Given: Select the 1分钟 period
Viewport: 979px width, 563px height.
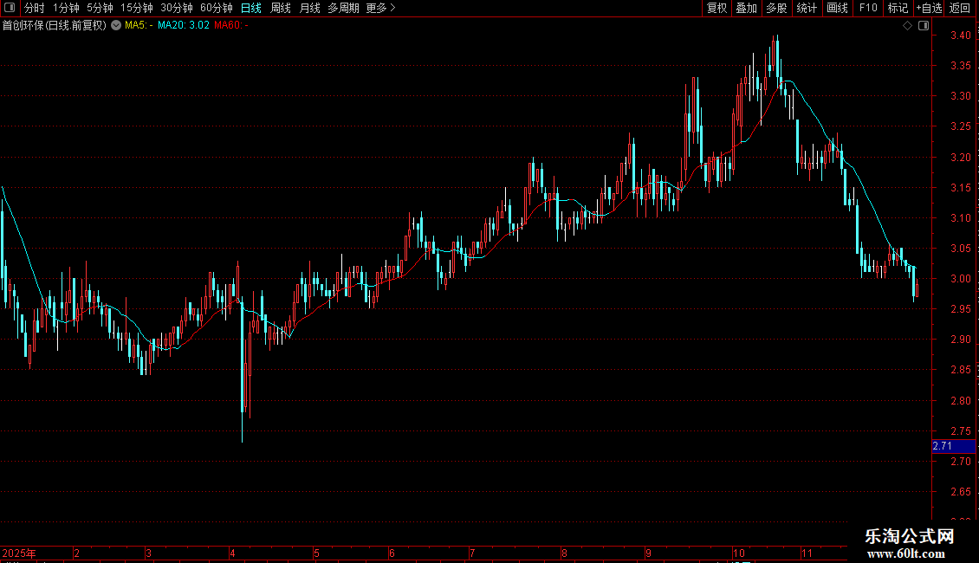Looking at the screenshot, I should (x=66, y=8).
